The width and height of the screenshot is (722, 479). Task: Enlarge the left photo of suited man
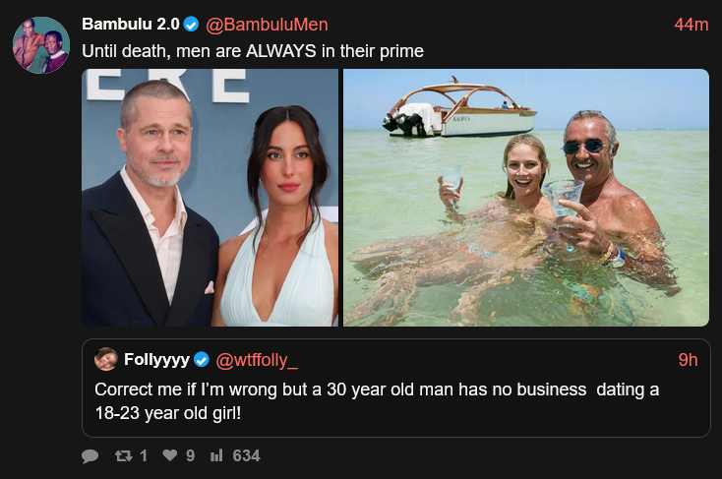coord(210,197)
